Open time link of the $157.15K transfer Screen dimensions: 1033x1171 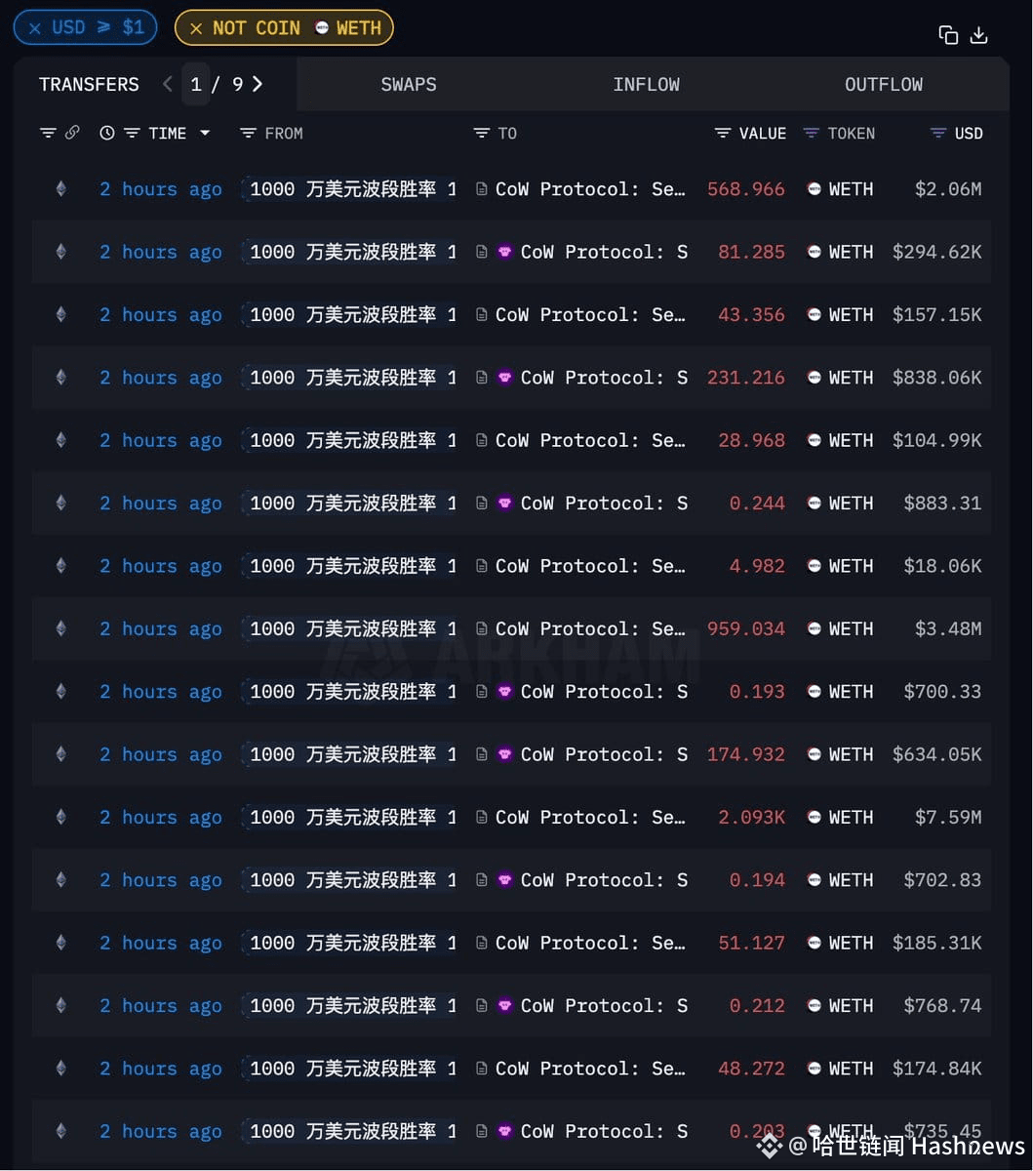[161, 315]
